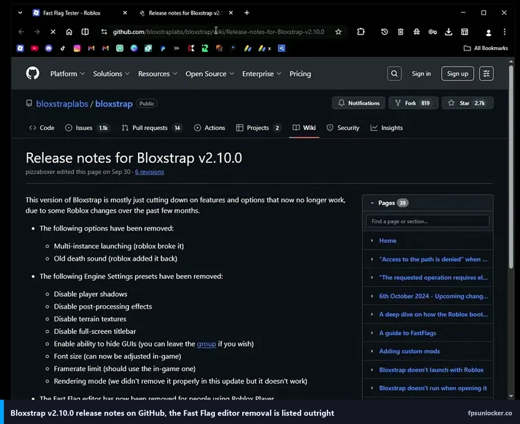The width and height of the screenshot is (520, 424).
Task: Expand the Platform menu
Action: click(x=67, y=74)
